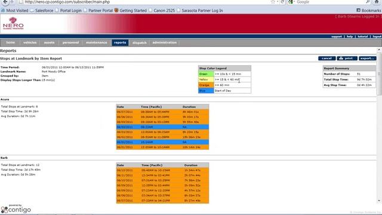382x215 pixels.
Task: Open the Google search engine selector
Action: click(291, 2)
